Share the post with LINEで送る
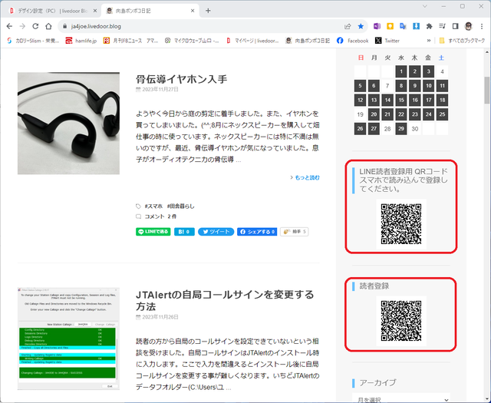Screen dimensions: 491x403 153,232
